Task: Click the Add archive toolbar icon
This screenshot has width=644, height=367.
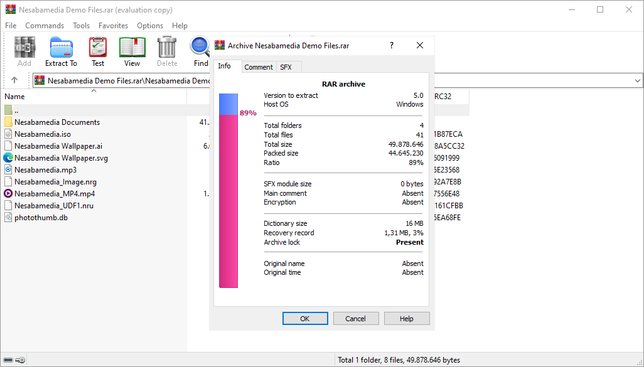Action: pyautogui.click(x=24, y=50)
